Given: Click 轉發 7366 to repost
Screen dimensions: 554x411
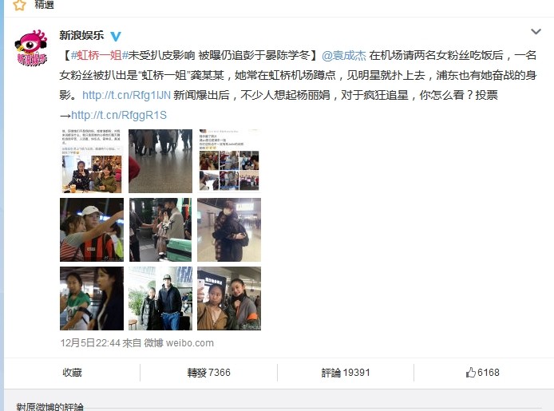Looking at the screenshot, I should [209, 373].
